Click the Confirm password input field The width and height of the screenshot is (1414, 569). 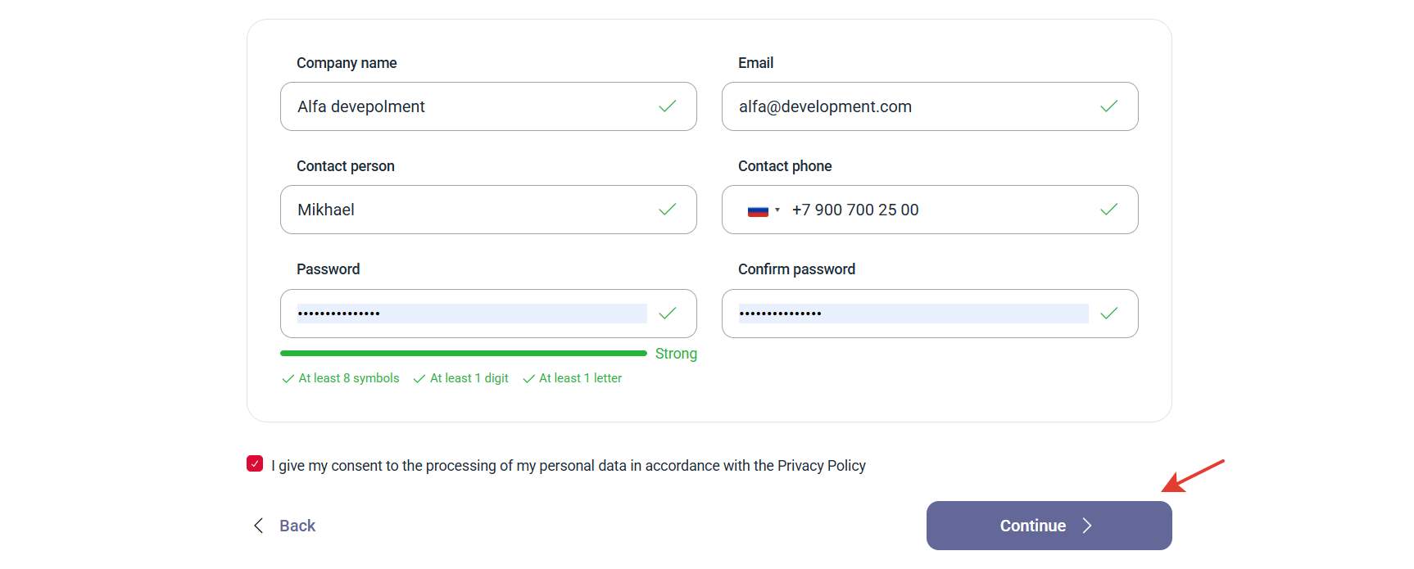tap(930, 314)
